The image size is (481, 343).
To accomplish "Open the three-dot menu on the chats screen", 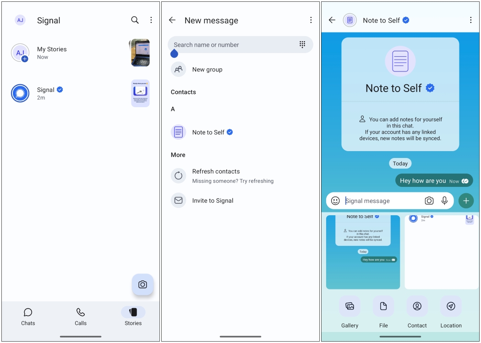I will coord(151,20).
